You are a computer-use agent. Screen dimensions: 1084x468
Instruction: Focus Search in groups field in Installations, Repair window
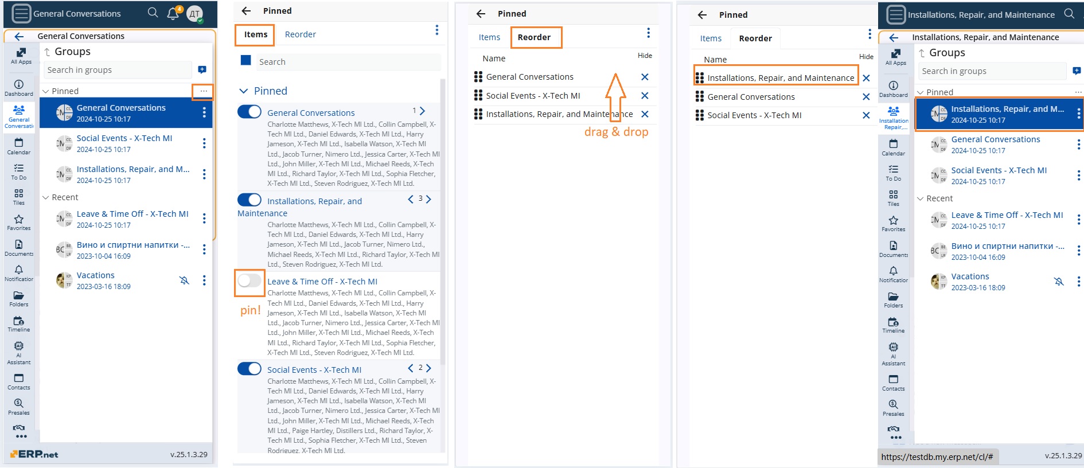click(x=992, y=71)
